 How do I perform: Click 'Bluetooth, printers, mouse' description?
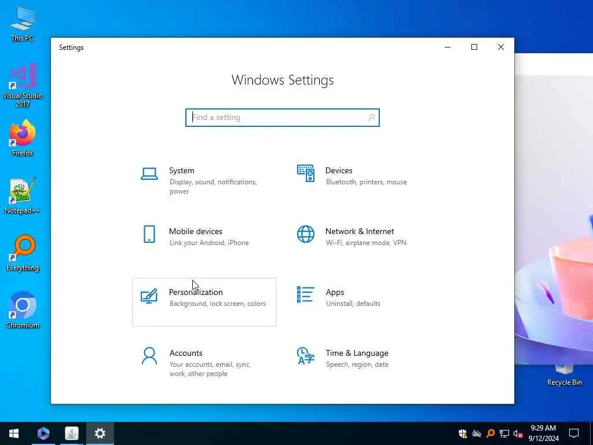coord(367,182)
